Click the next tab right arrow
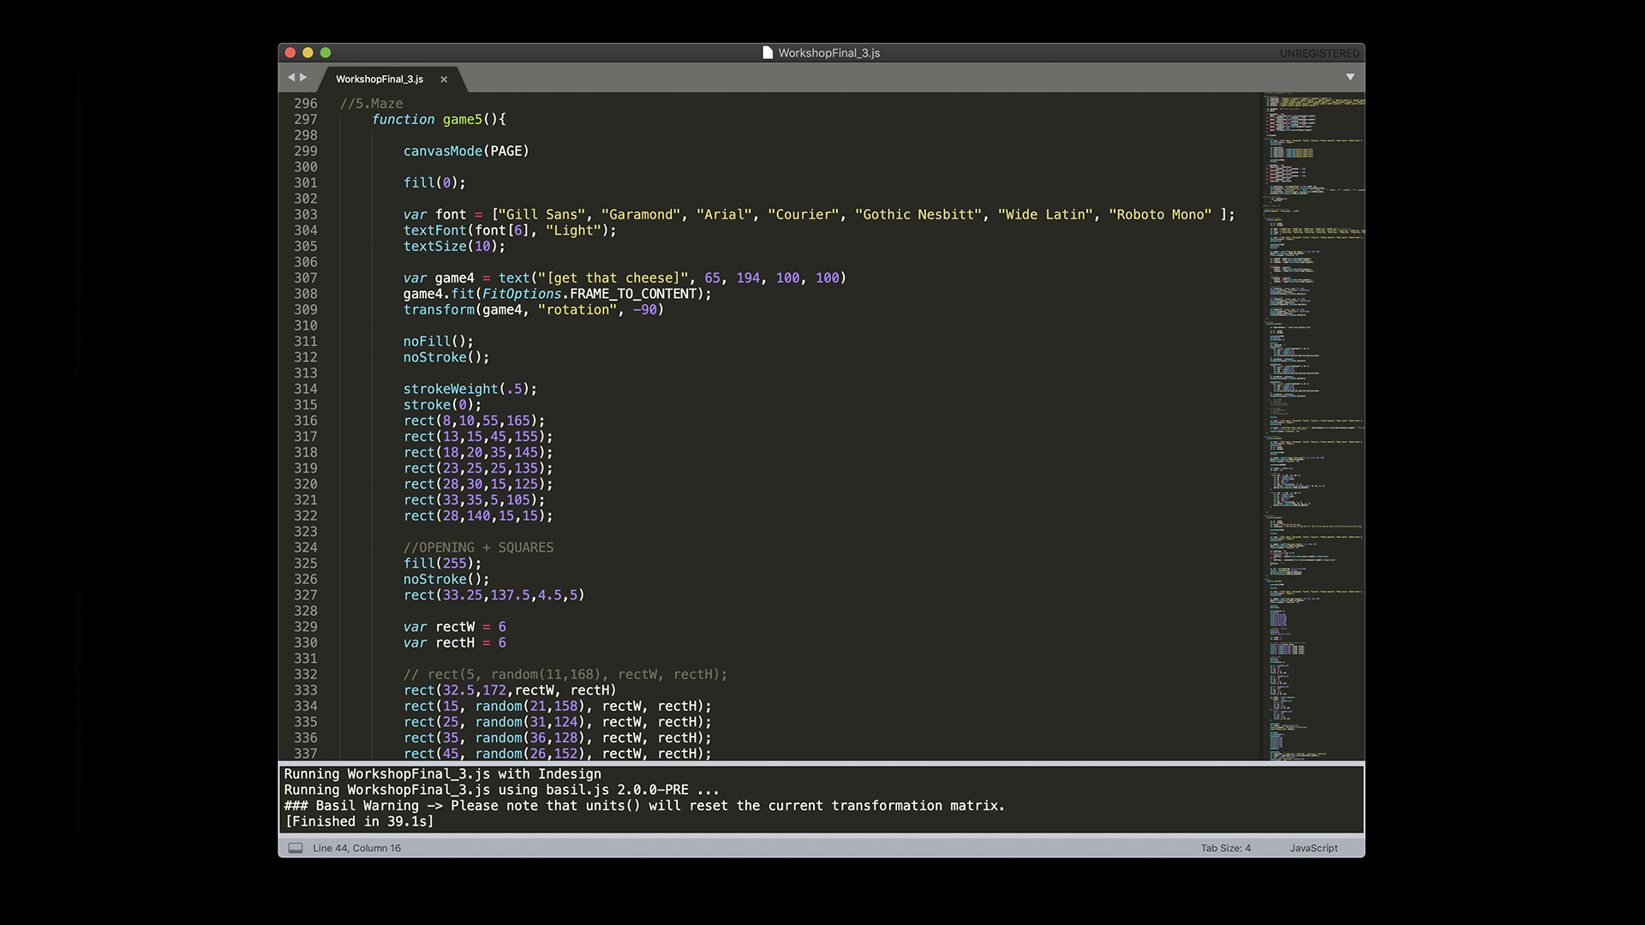The image size is (1645, 925). click(x=303, y=78)
